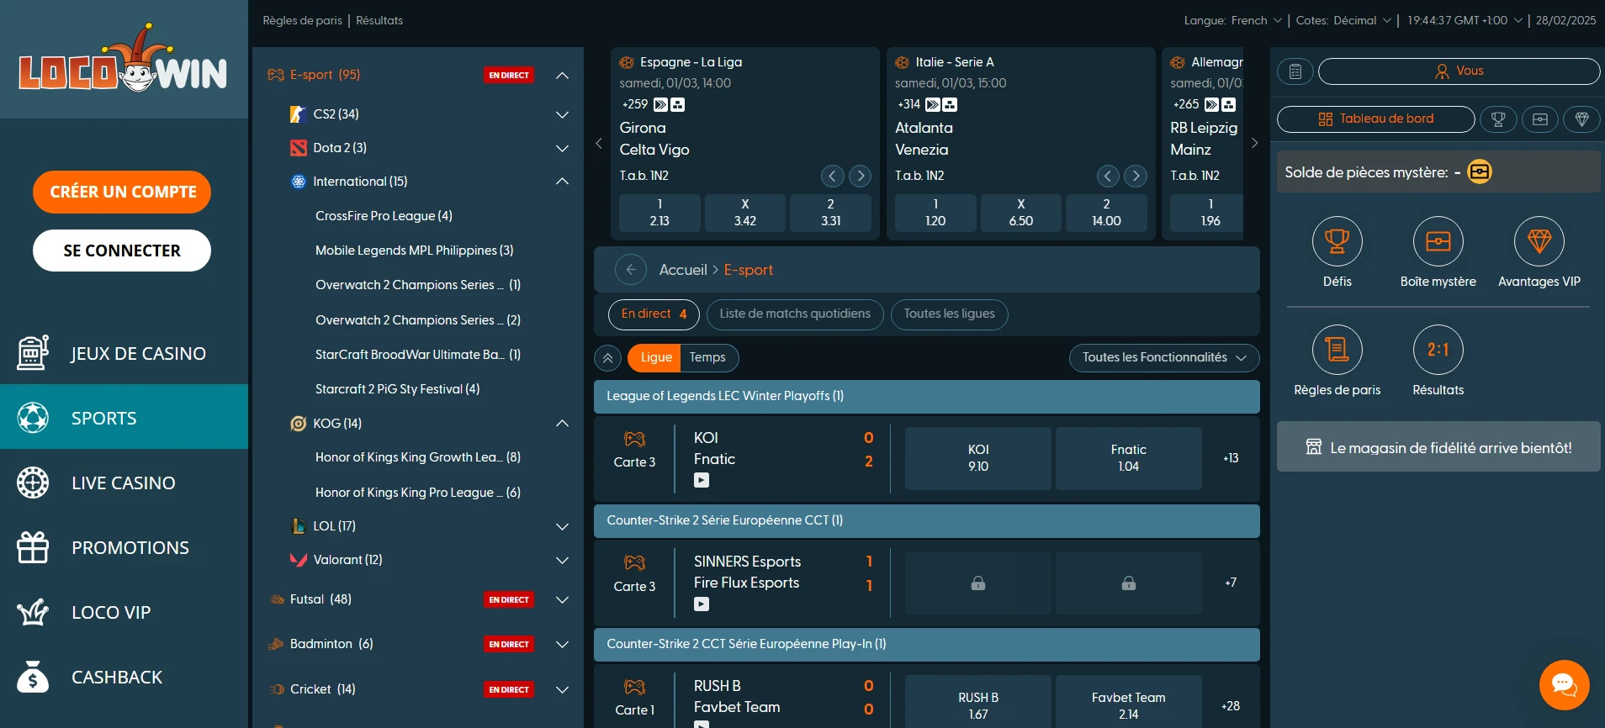Select Liste de matchs quotidiens tab
This screenshot has width=1605, height=728.
coord(795,314)
